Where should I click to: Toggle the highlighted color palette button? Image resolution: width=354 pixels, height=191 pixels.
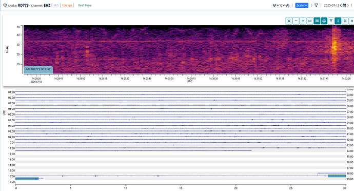click(x=324, y=21)
